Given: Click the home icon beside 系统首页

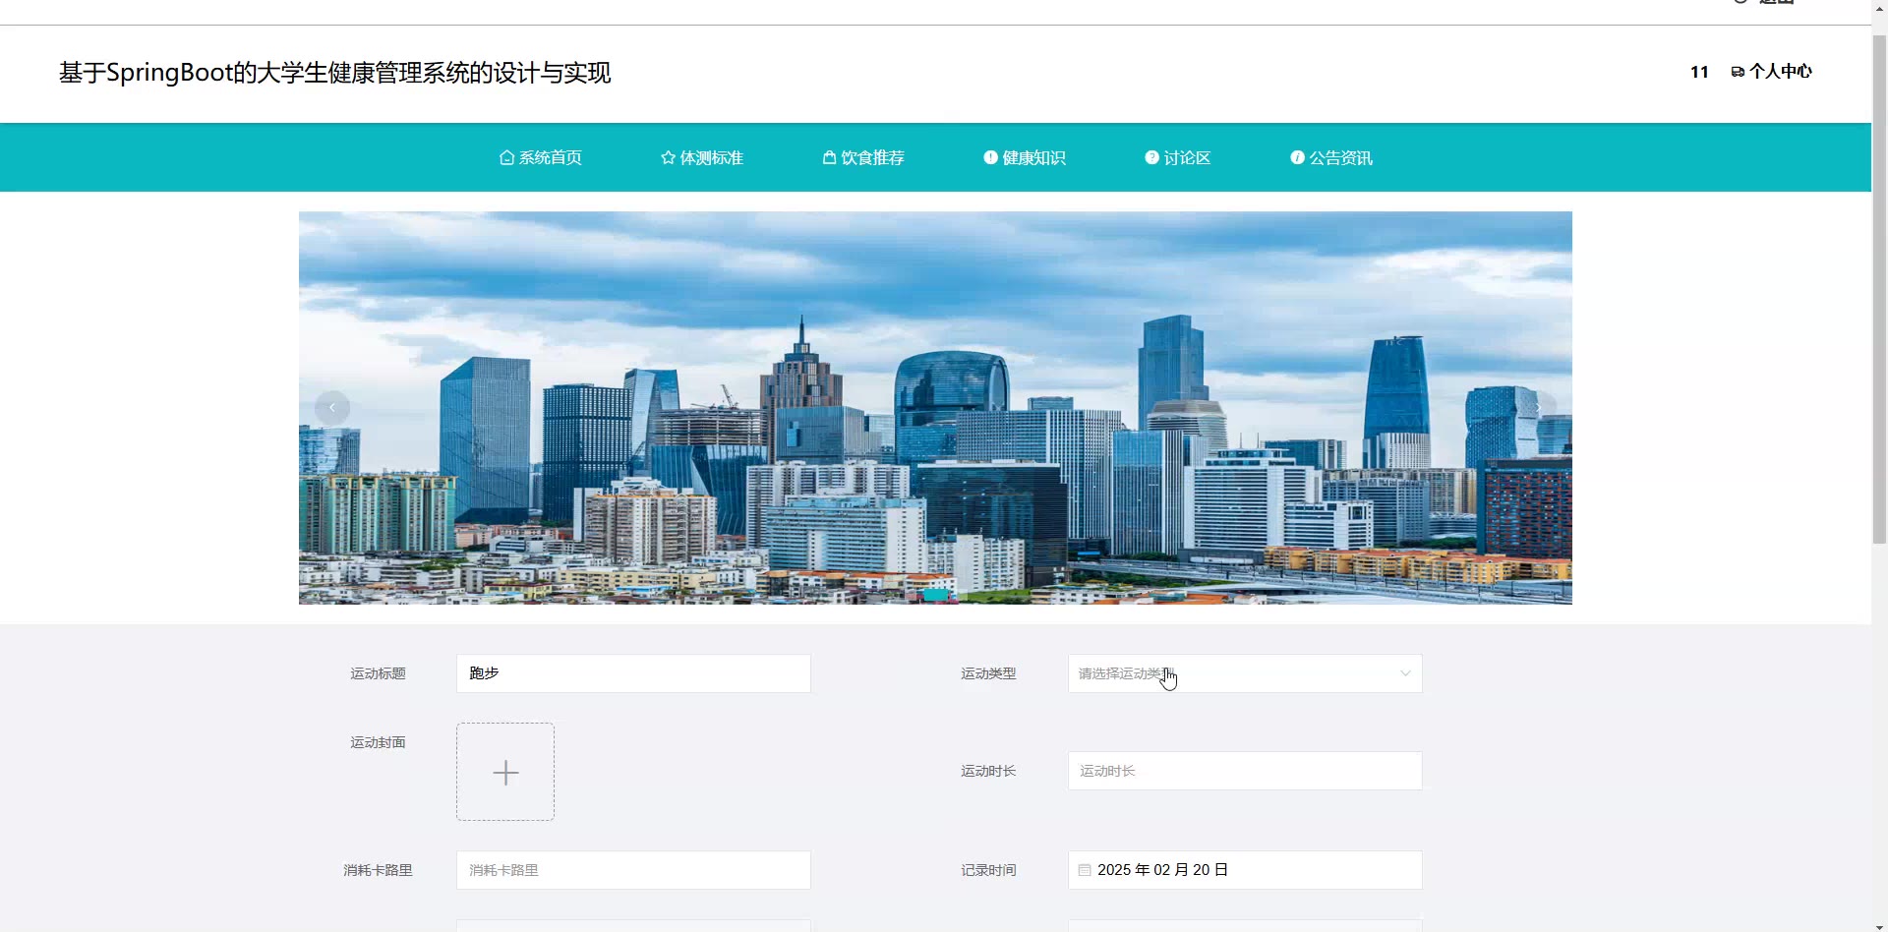Looking at the screenshot, I should tap(506, 157).
